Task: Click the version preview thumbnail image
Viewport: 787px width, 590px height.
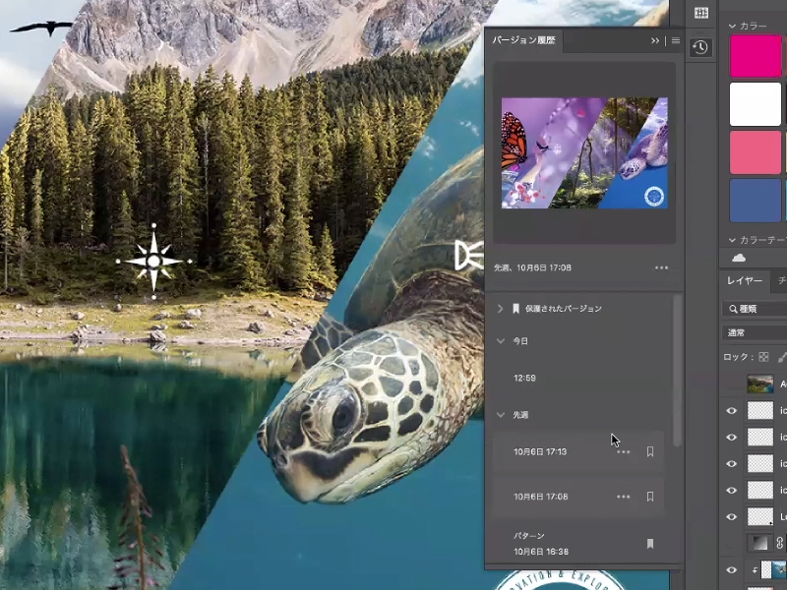Action: tap(584, 153)
